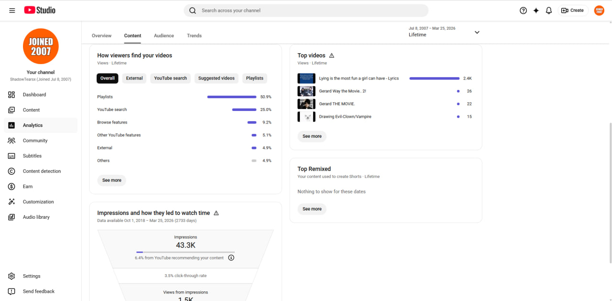Open Customization in the sidebar
612x301 pixels.
click(x=41, y=202)
